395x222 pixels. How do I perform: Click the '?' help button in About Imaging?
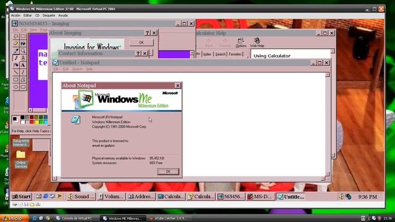click(x=148, y=33)
